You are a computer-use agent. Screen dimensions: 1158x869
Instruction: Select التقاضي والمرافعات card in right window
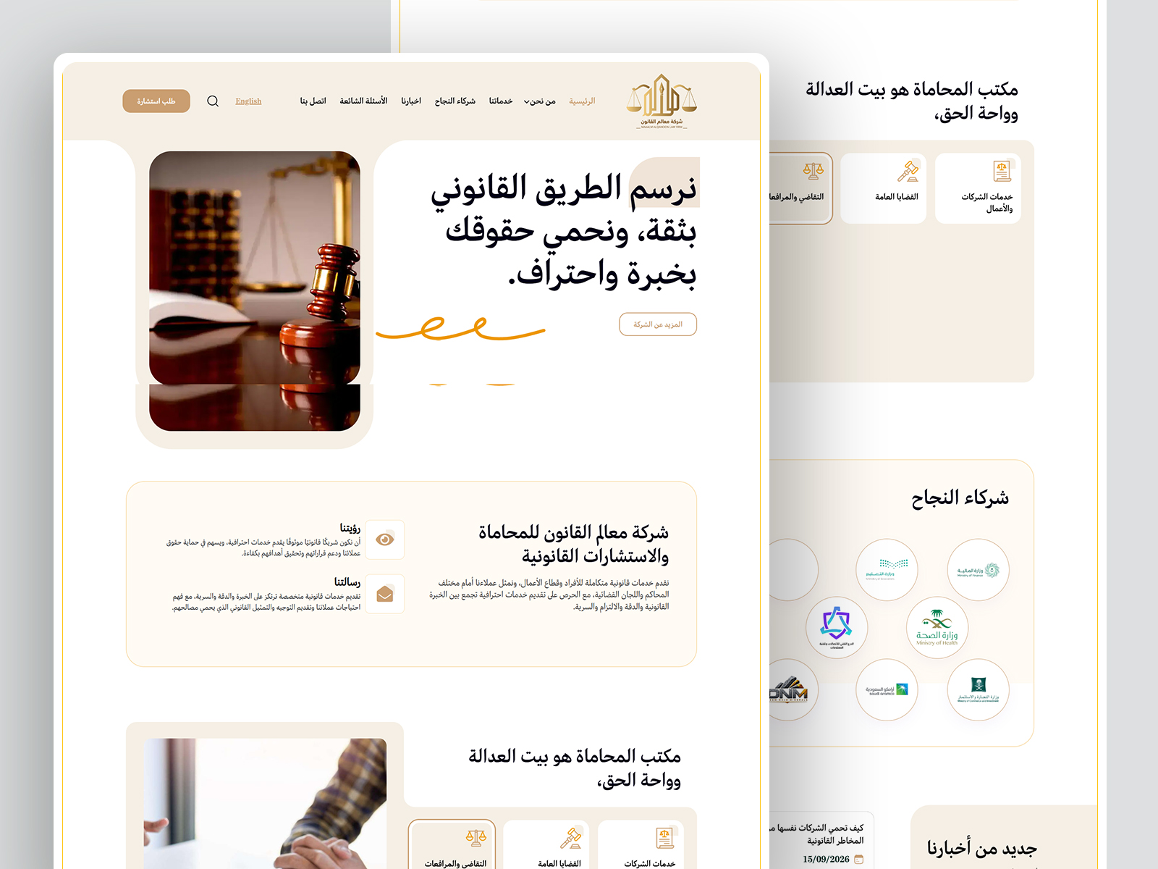[x=801, y=188]
